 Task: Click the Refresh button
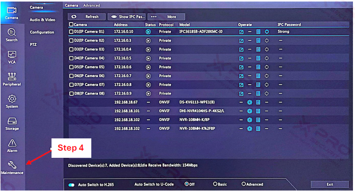tap(87, 17)
